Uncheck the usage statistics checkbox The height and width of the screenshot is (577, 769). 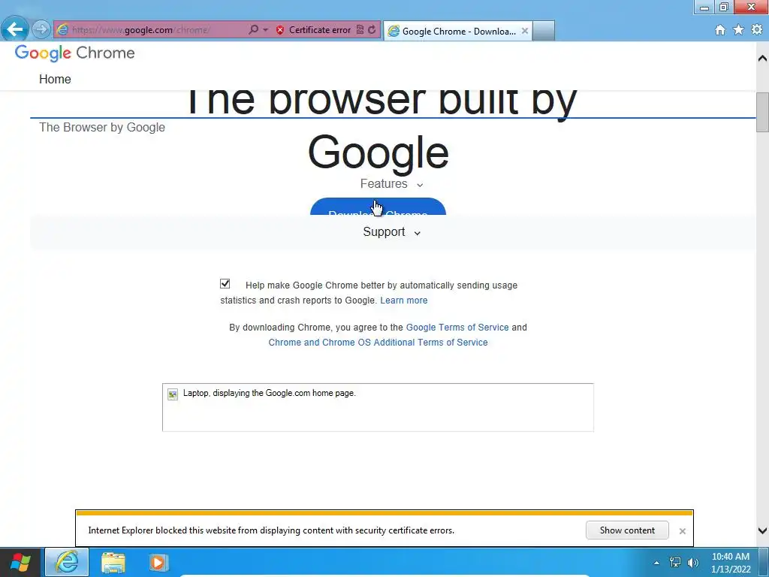(x=225, y=283)
